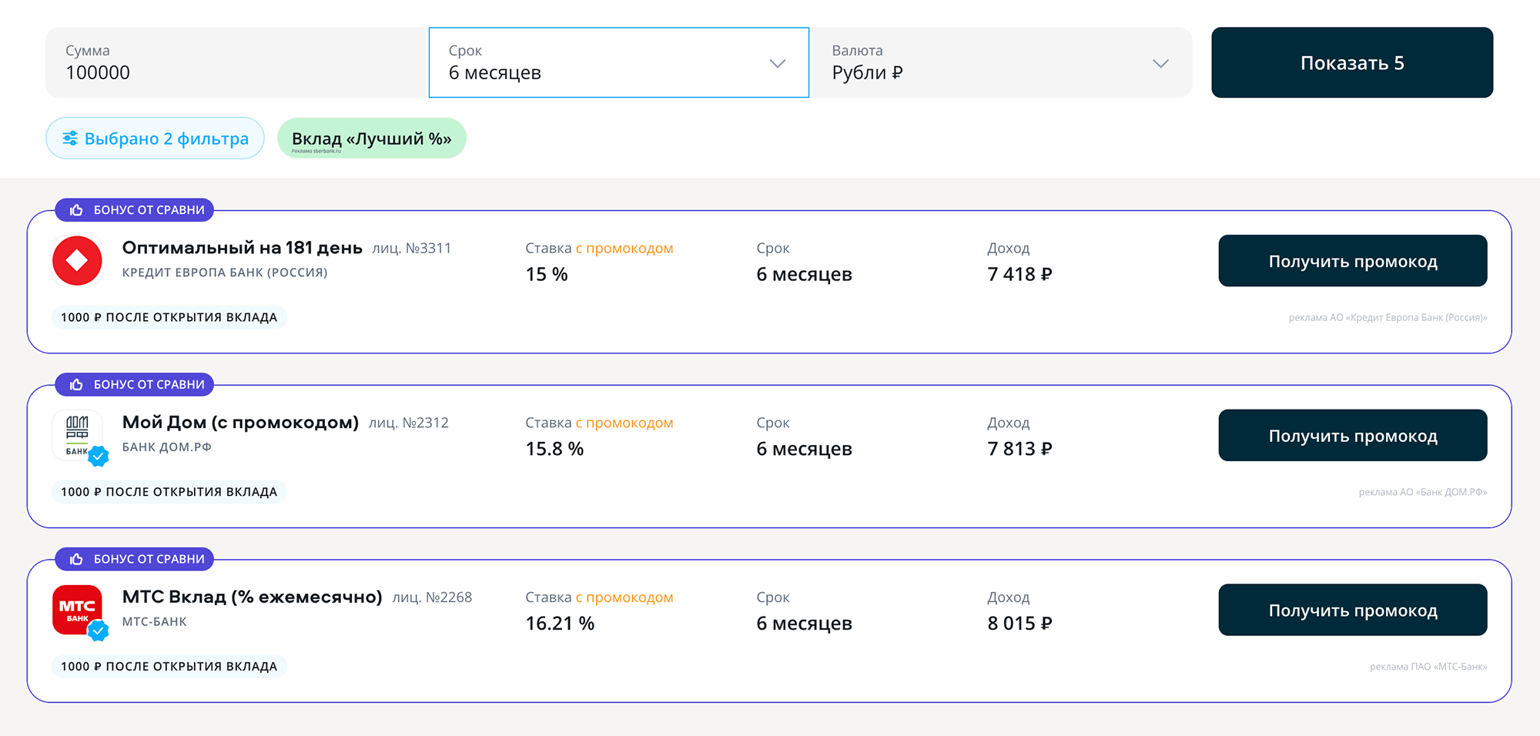
Task: Open the Срок dropdown showing 6 месяцев
Action: pos(619,62)
